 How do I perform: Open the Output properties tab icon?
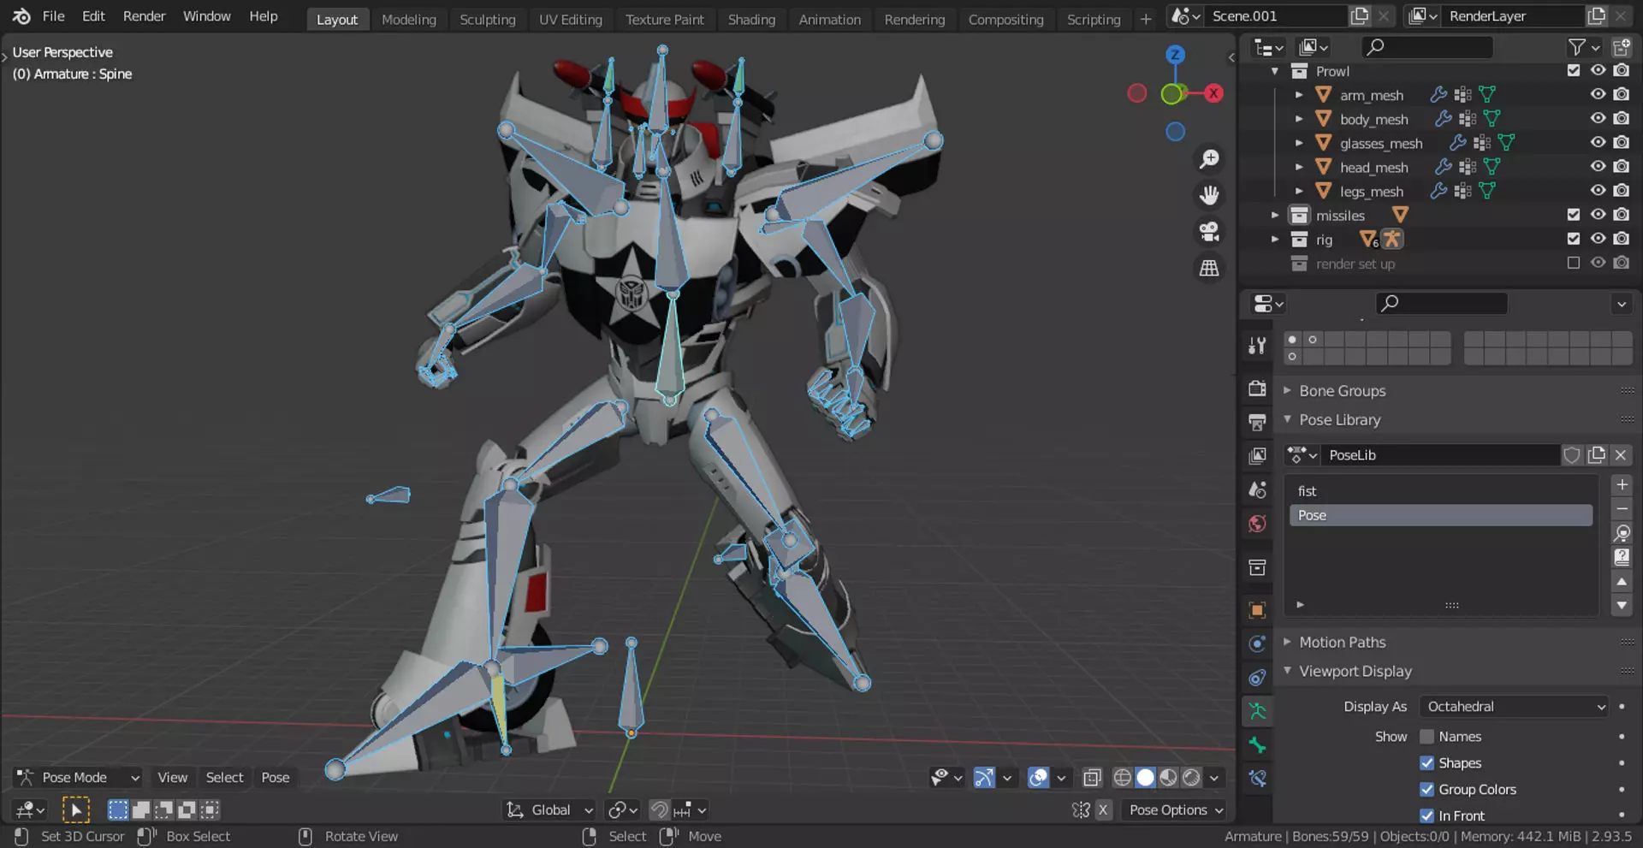point(1257,422)
